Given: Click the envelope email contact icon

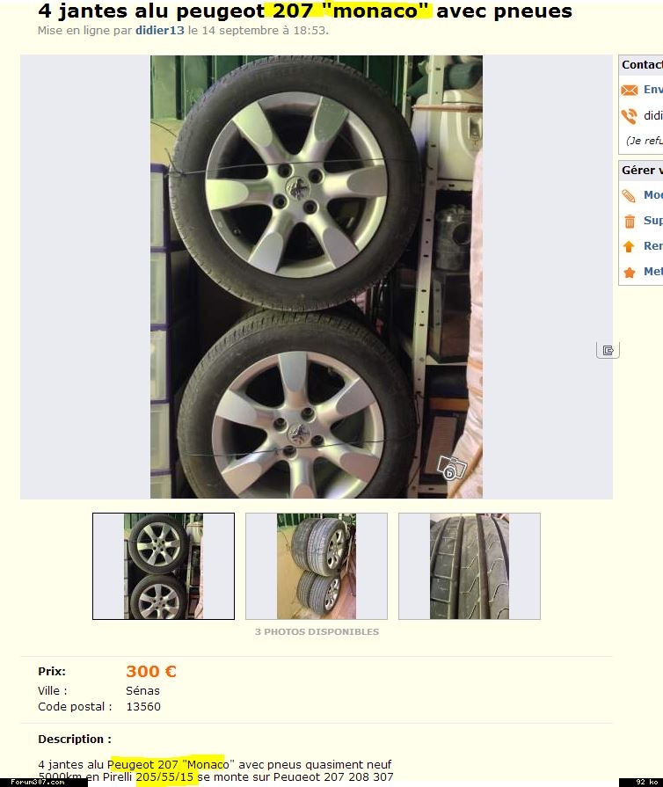Looking at the screenshot, I should (x=629, y=90).
